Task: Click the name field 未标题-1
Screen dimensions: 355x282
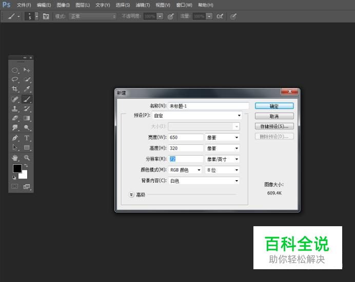Action: coord(208,106)
